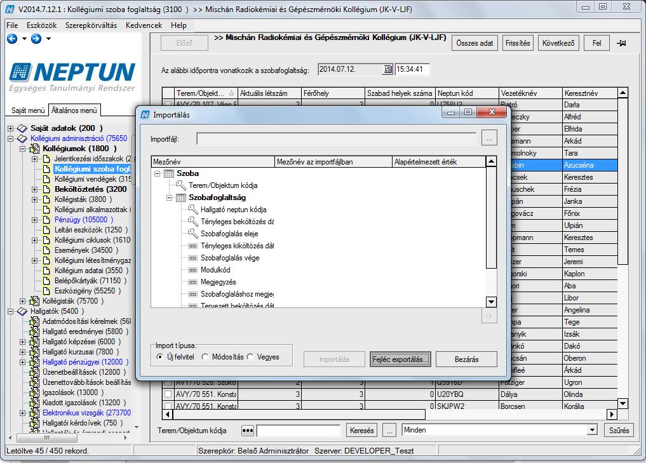The image size is (646, 463).
Task: Switch to the Általános menü tab
Action: [74, 110]
